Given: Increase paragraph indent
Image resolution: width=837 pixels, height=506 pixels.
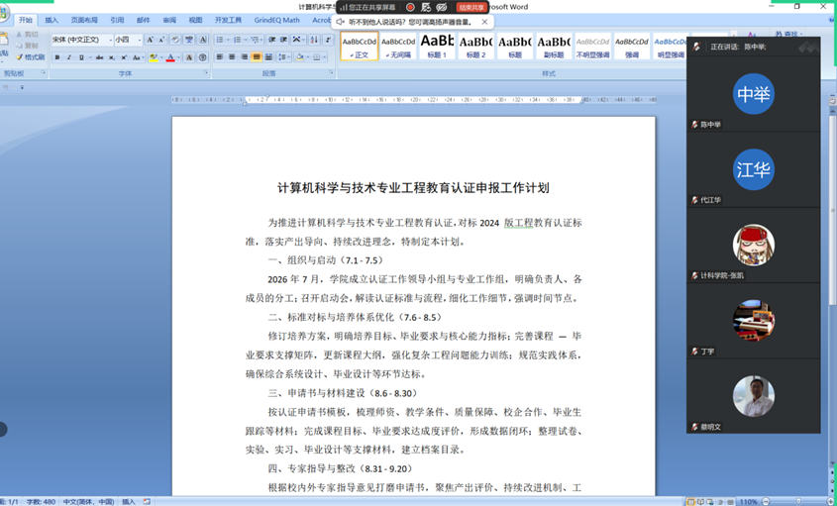Looking at the screenshot, I should point(284,40).
